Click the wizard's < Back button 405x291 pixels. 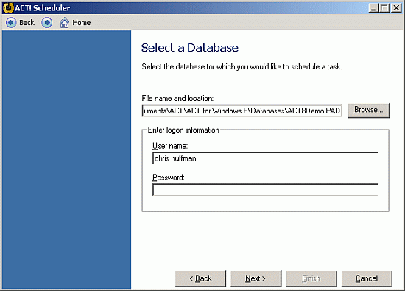coord(200,279)
